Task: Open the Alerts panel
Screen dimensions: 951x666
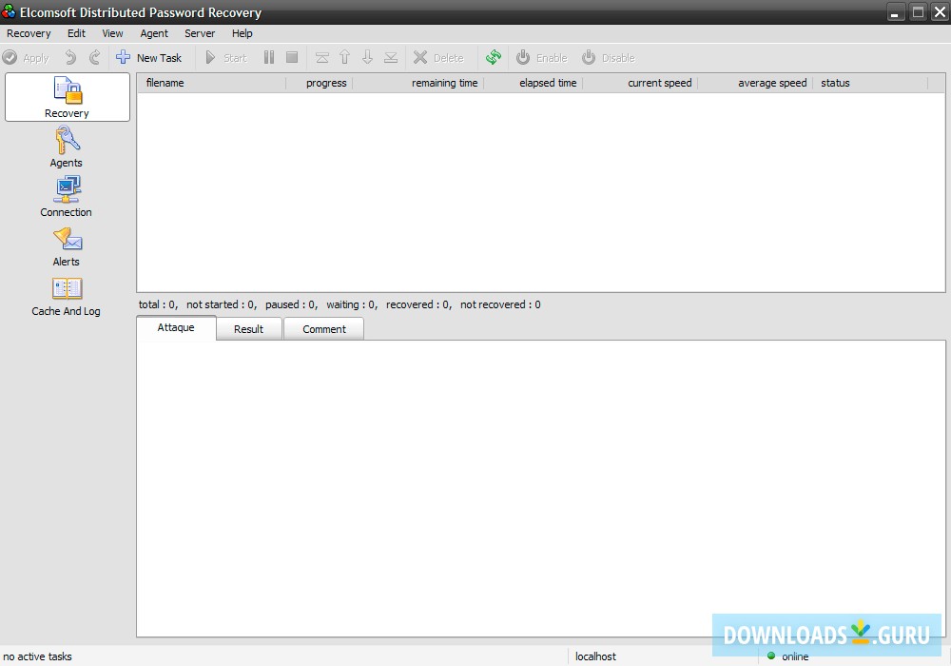Action: coord(67,246)
